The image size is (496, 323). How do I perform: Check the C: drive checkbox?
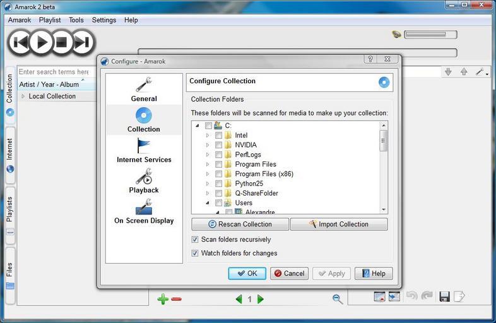tap(208, 126)
